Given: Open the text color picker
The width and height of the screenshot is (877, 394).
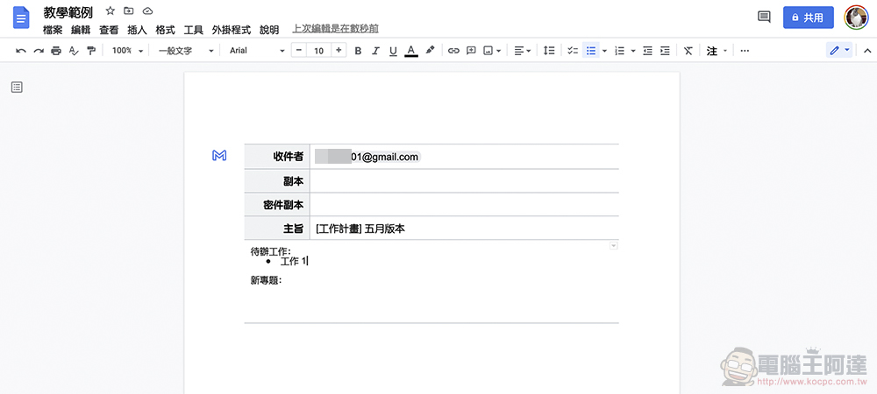Looking at the screenshot, I should click(411, 51).
